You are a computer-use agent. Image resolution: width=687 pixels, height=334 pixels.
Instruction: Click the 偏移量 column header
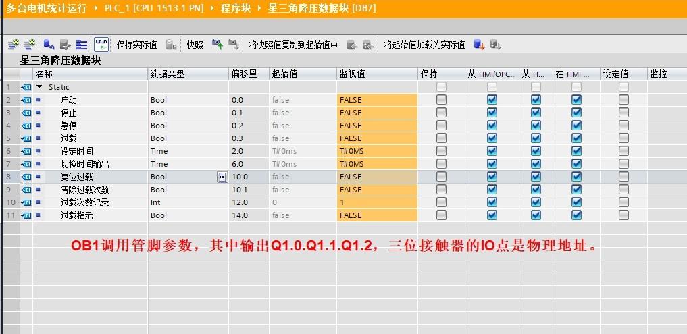tap(249, 74)
